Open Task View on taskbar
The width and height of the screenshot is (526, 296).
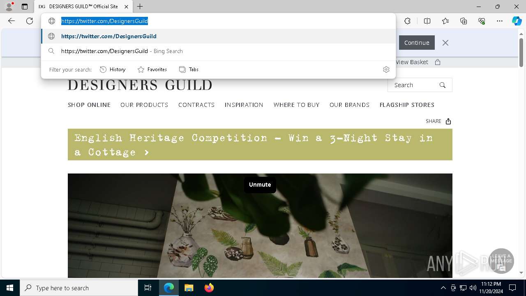click(148, 288)
